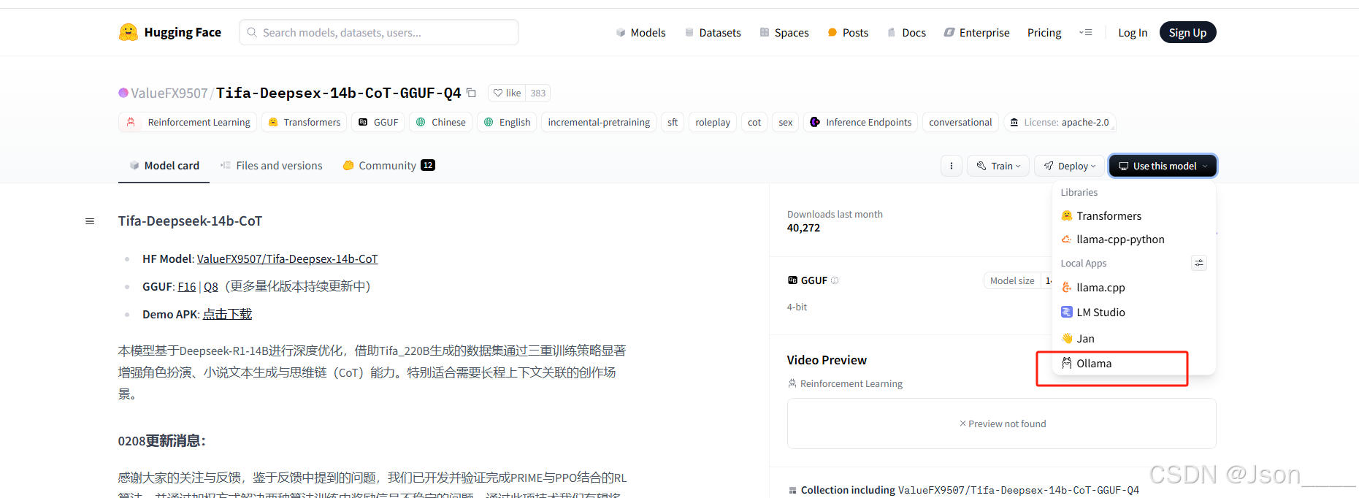Viewport: 1359px width, 498px height.
Task: Click the Sign Up button
Action: tap(1187, 32)
